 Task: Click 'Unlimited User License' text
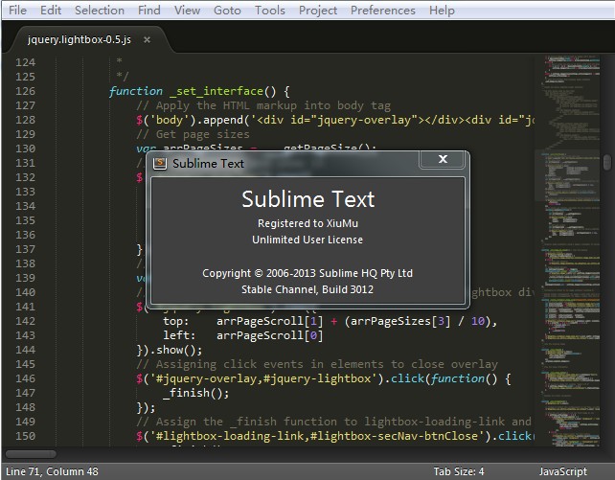(307, 240)
